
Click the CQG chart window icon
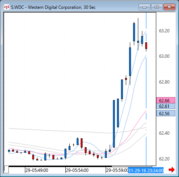tap(7, 7)
